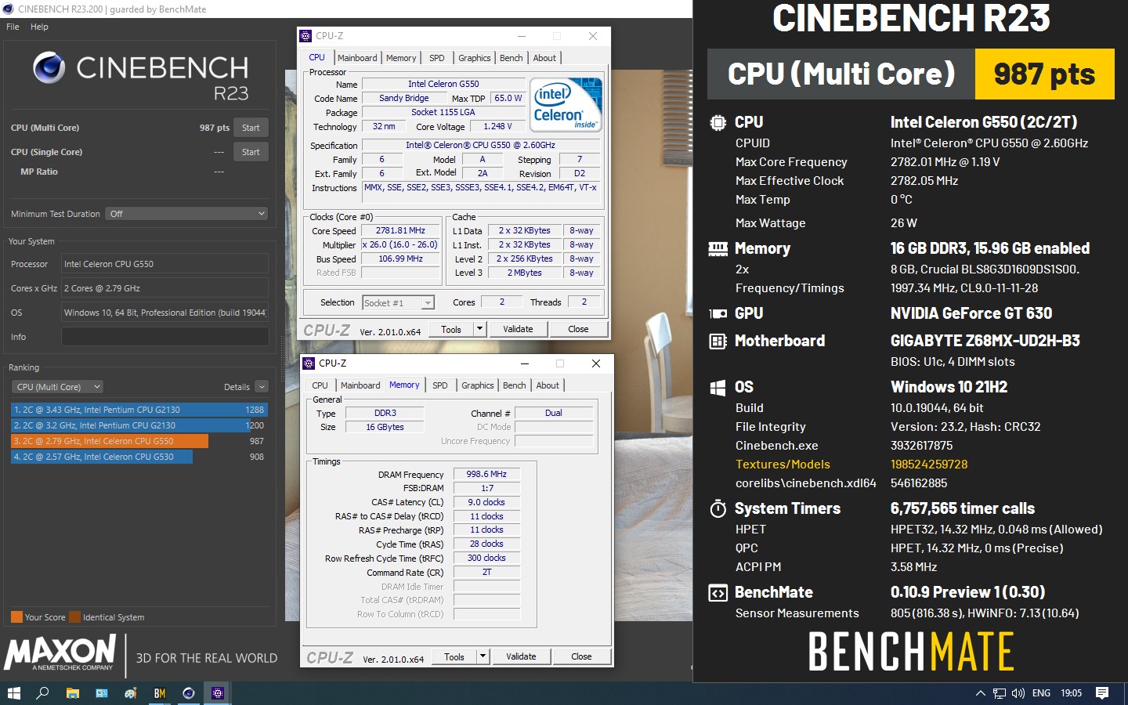The image size is (1128, 705).
Task: Switch to Graphics tab in lower CPU-Z window
Action: pos(478,385)
